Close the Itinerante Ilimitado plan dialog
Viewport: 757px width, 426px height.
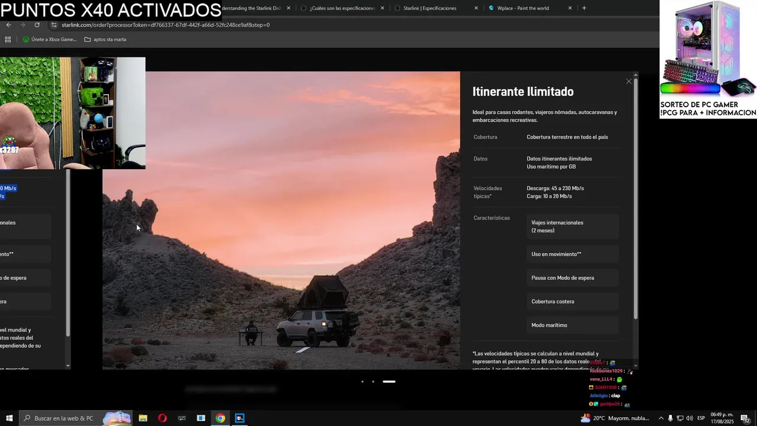tap(629, 81)
